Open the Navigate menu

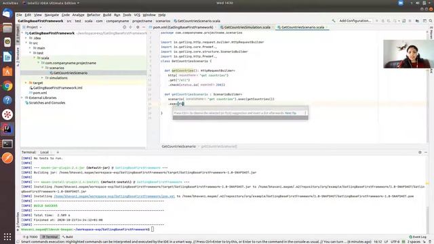coord(52,15)
